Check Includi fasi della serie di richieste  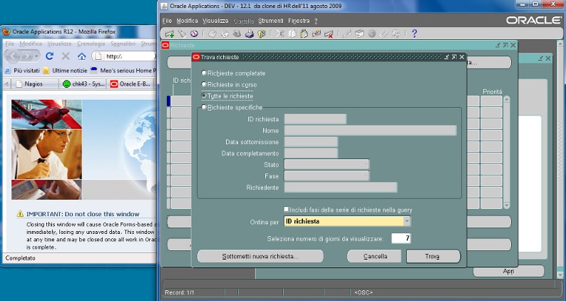[x=287, y=209]
